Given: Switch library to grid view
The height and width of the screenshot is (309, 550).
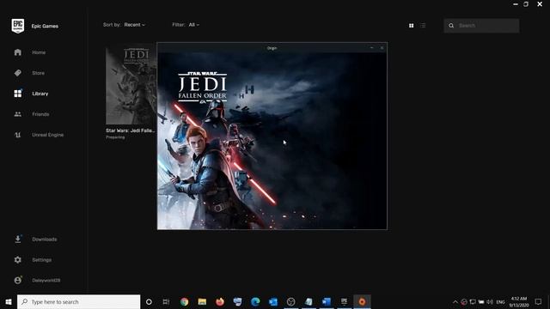Looking at the screenshot, I should [x=411, y=26].
